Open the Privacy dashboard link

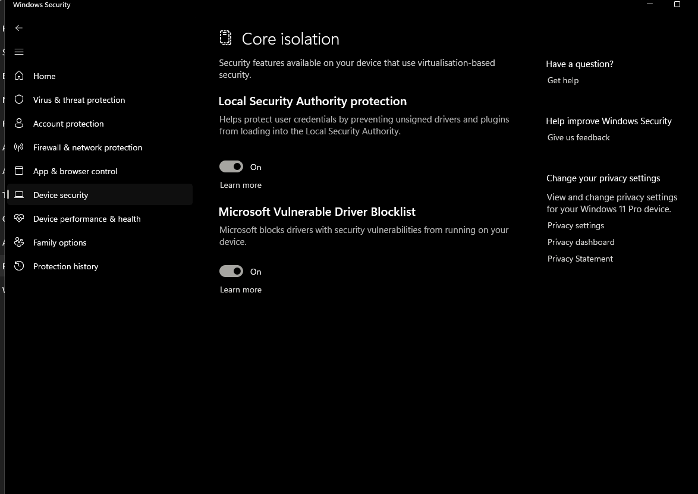point(581,242)
